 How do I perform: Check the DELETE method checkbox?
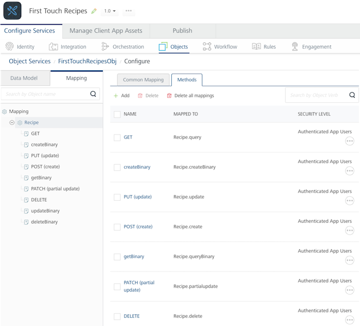point(117,316)
